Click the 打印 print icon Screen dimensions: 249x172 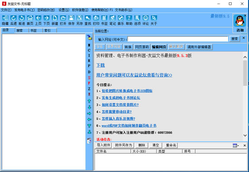96,18
